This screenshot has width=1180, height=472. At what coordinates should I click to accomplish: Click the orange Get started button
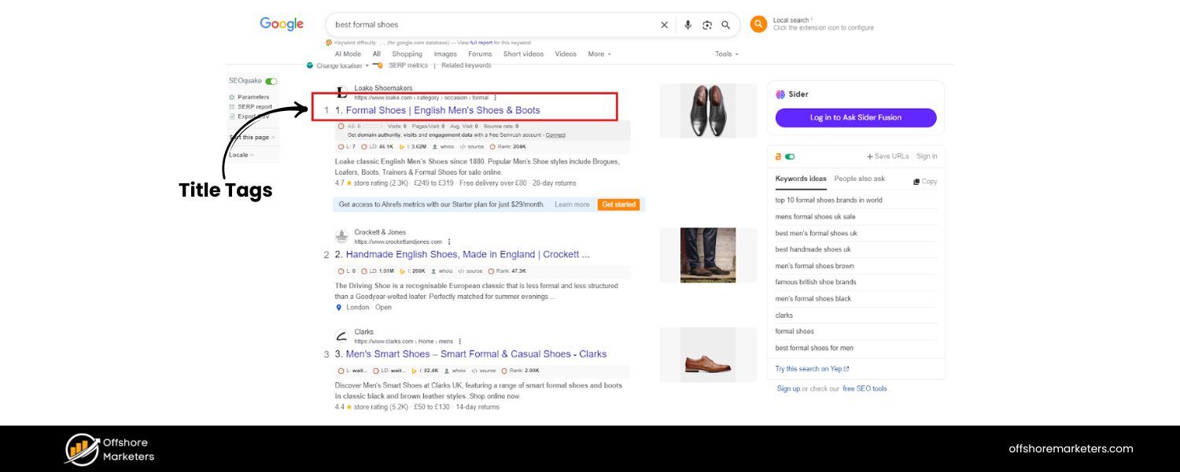click(619, 204)
